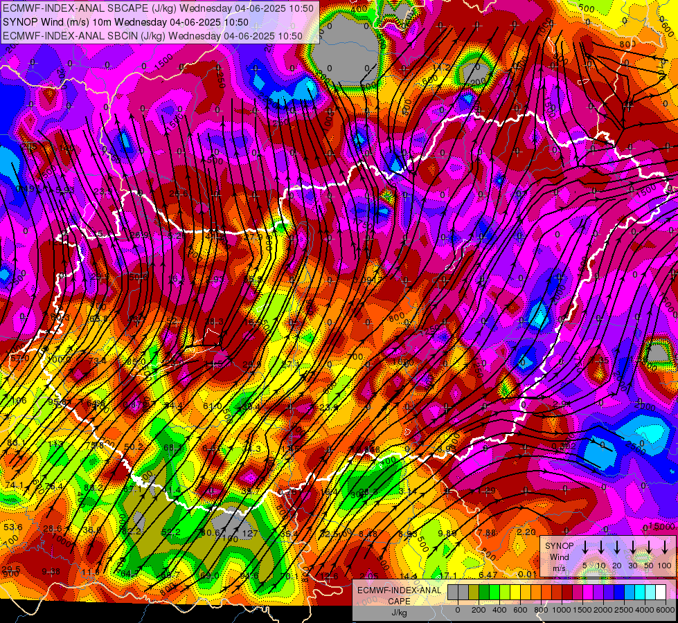Click the SYNOP Wind 10m header line
678x623 pixels.
tap(126, 22)
